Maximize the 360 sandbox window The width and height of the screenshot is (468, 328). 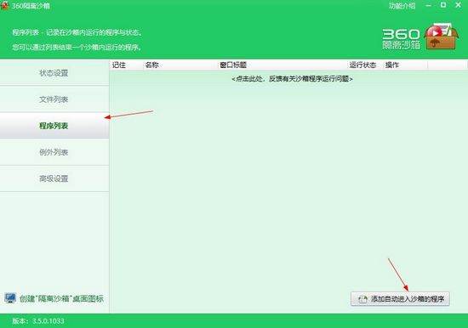[x=443, y=5]
